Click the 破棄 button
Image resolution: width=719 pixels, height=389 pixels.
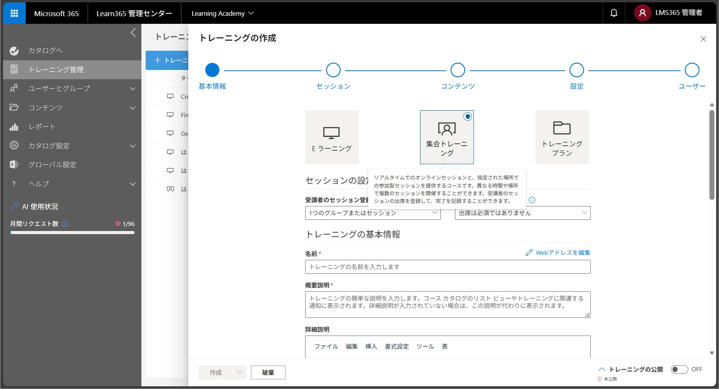268,372
